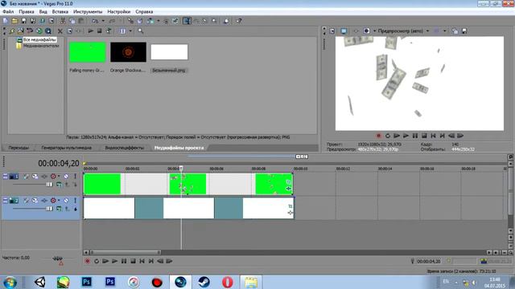
Task: Toggle loop playback in timeline transport
Action: (x=97, y=261)
